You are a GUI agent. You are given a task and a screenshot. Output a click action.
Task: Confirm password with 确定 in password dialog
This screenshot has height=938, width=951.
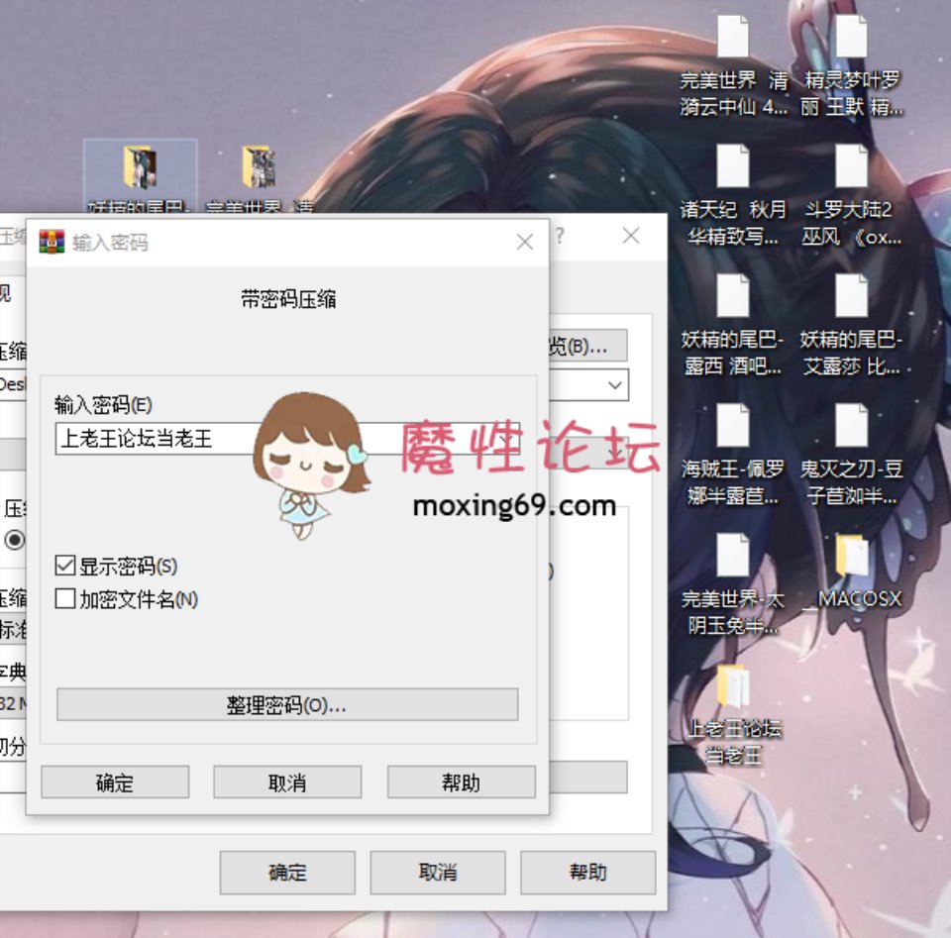coord(115,782)
